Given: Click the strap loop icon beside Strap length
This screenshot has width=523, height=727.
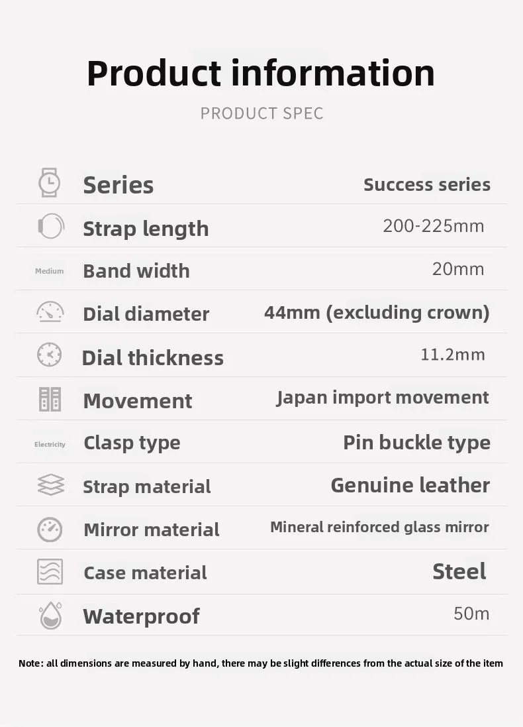Looking at the screenshot, I should pyautogui.click(x=50, y=226).
